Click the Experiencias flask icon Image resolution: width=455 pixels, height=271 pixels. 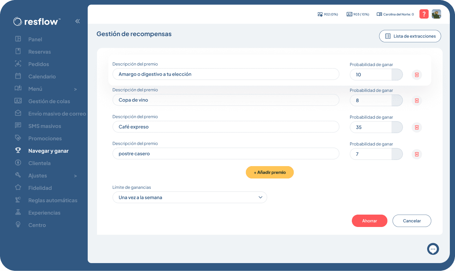point(18,213)
